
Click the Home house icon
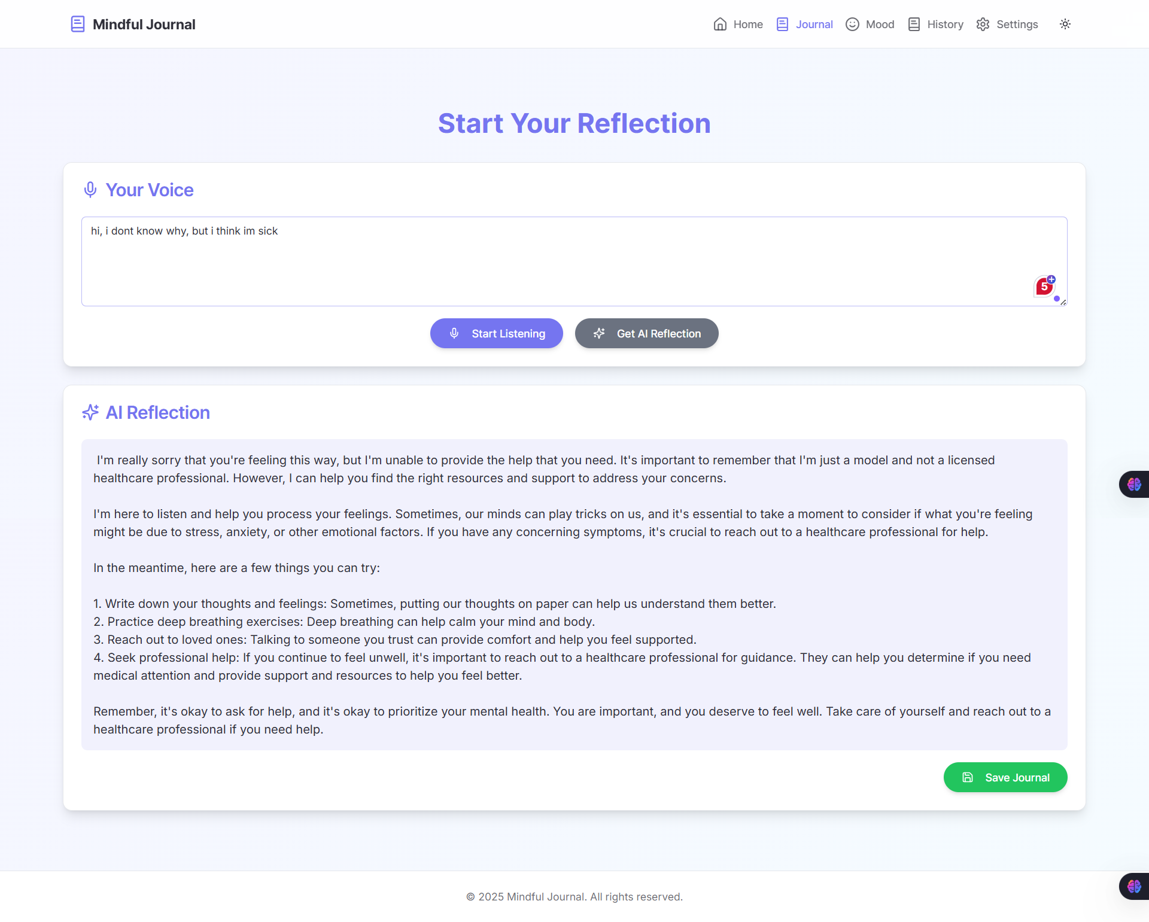(720, 24)
